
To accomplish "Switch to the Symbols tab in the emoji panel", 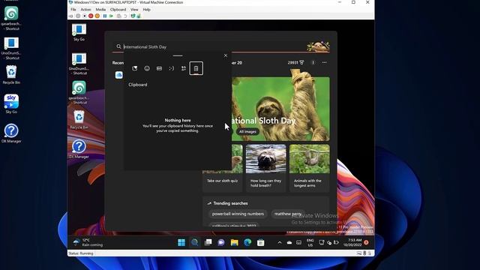I will click(x=184, y=68).
